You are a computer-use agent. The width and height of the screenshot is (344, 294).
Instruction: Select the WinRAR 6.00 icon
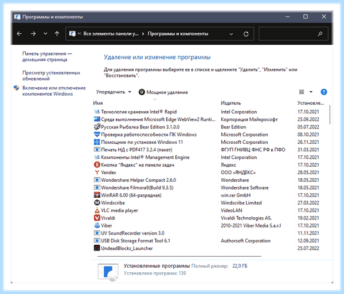97,195
